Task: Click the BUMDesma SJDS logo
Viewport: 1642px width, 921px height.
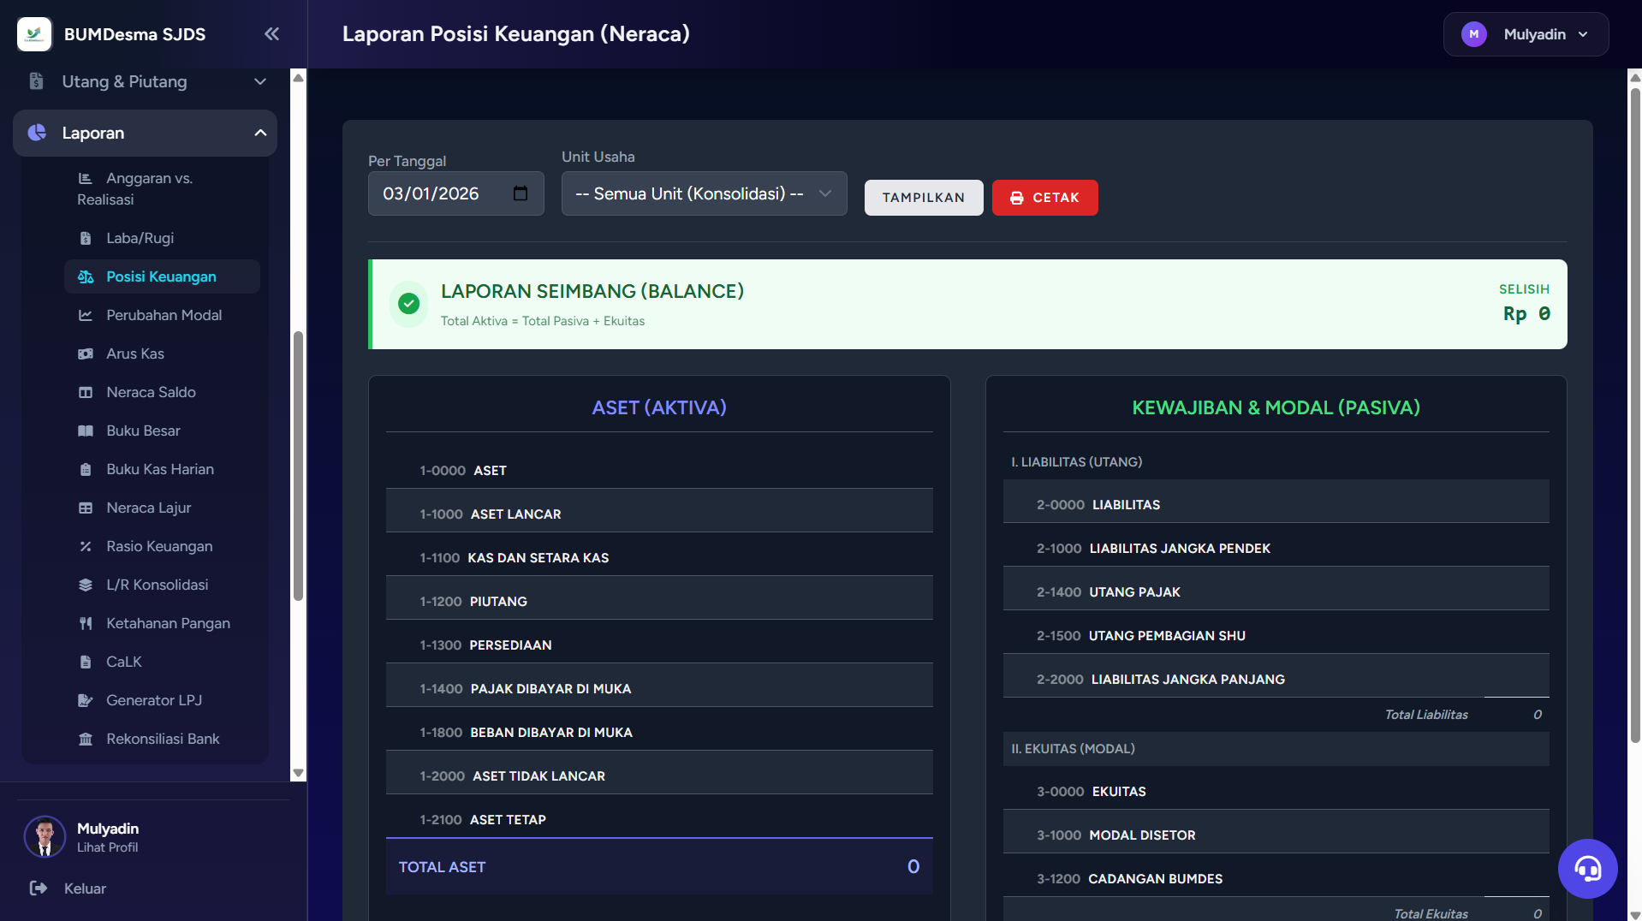Action: (x=34, y=34)
